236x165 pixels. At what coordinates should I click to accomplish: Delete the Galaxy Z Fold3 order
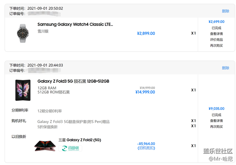(225, 68)
